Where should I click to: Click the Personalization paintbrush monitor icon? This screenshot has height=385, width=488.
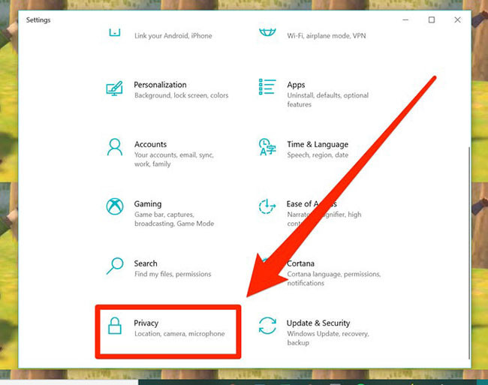[115, 87]
